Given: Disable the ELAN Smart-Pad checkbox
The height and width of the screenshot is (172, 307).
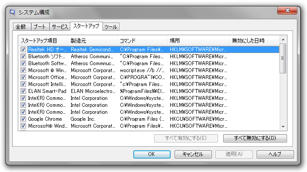Looking at the screenshot, I should point(23,91).
